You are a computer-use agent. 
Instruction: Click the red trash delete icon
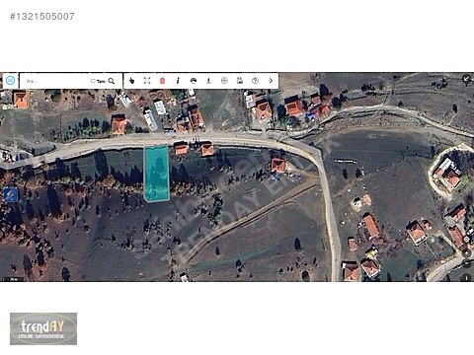click(162, 81)
